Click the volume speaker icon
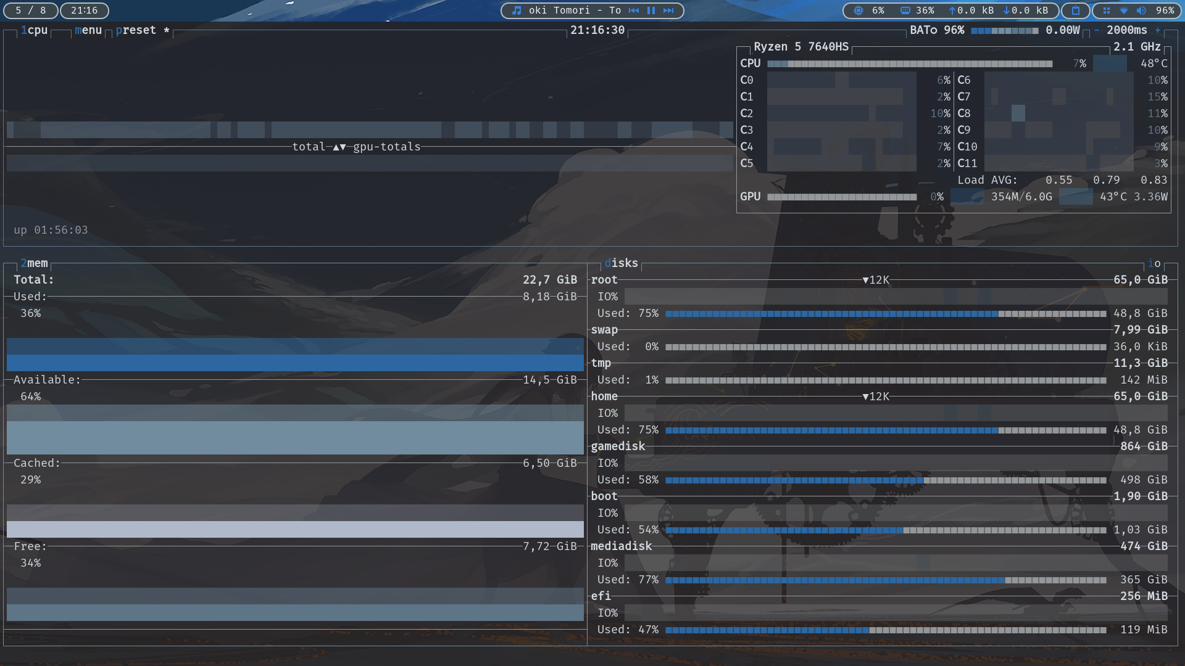Viewport: 1185px width, 666px height. [1141, 10]
